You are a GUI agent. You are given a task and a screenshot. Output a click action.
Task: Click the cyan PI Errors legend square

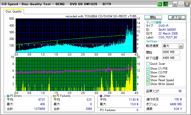point(8,96)
